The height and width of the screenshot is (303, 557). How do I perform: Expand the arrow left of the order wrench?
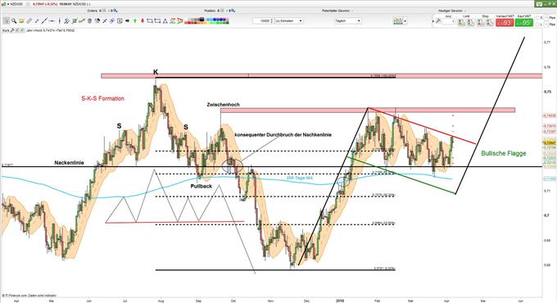(433, 21)
